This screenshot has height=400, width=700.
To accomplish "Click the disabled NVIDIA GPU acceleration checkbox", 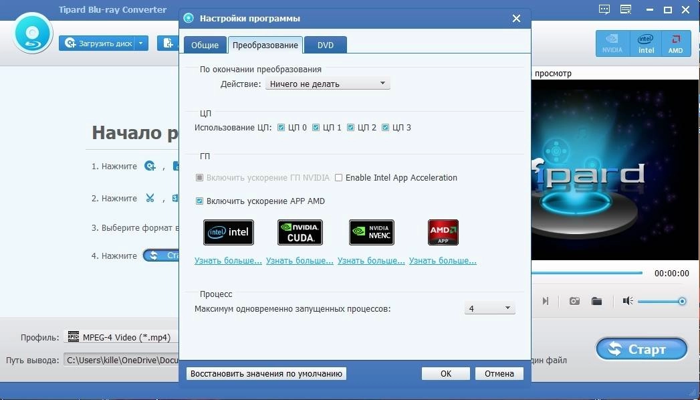I will click(199, 178).
